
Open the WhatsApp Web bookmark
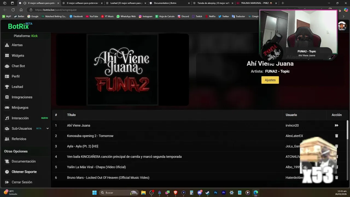[126, 16]
